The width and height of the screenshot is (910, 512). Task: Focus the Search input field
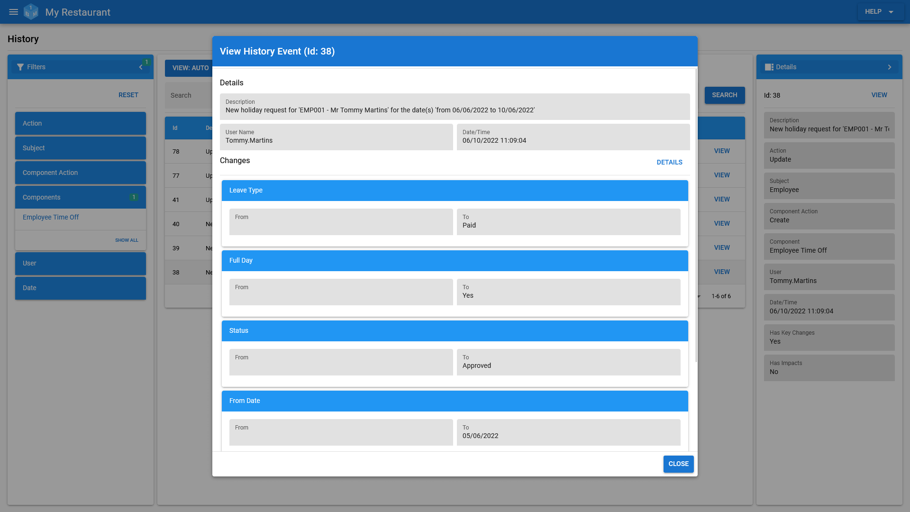tap(190, 95)
